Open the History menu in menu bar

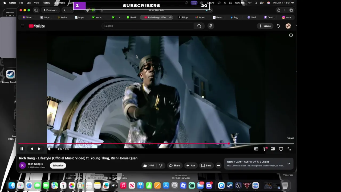click(46, 3)
